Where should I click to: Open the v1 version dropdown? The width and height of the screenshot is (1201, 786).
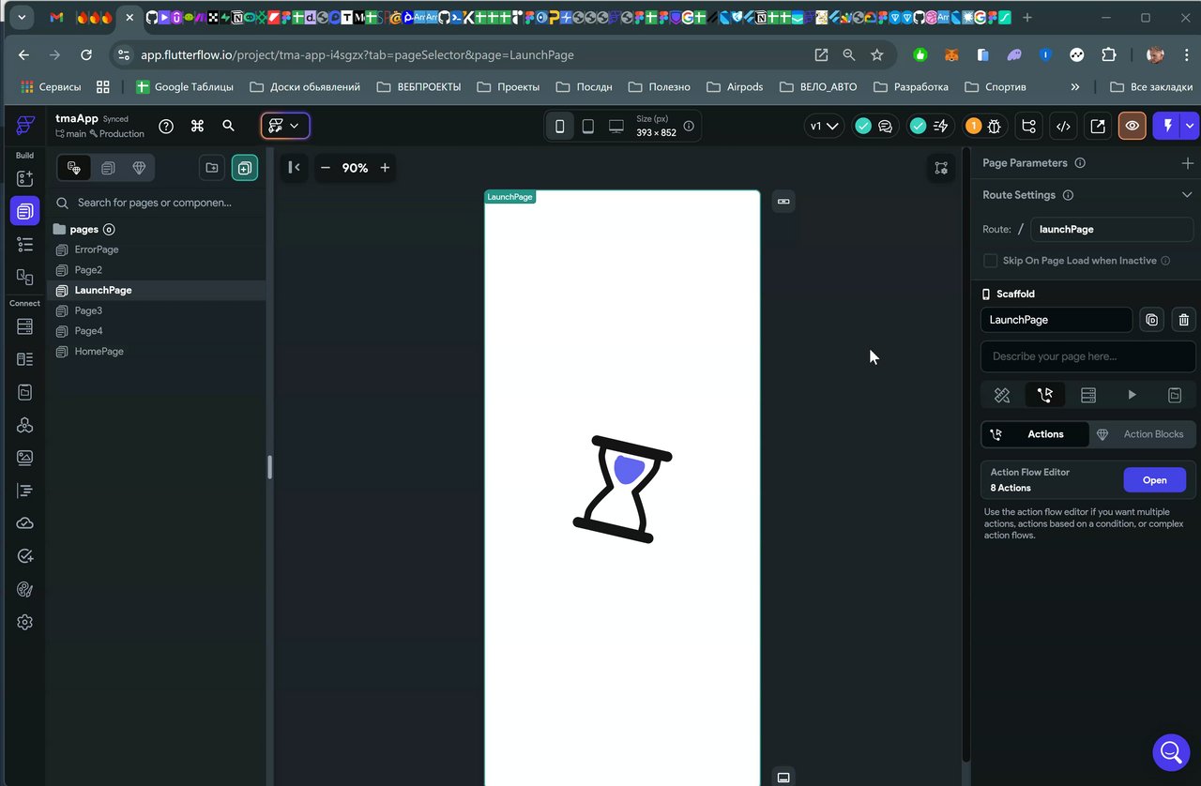tap(825, 126)
